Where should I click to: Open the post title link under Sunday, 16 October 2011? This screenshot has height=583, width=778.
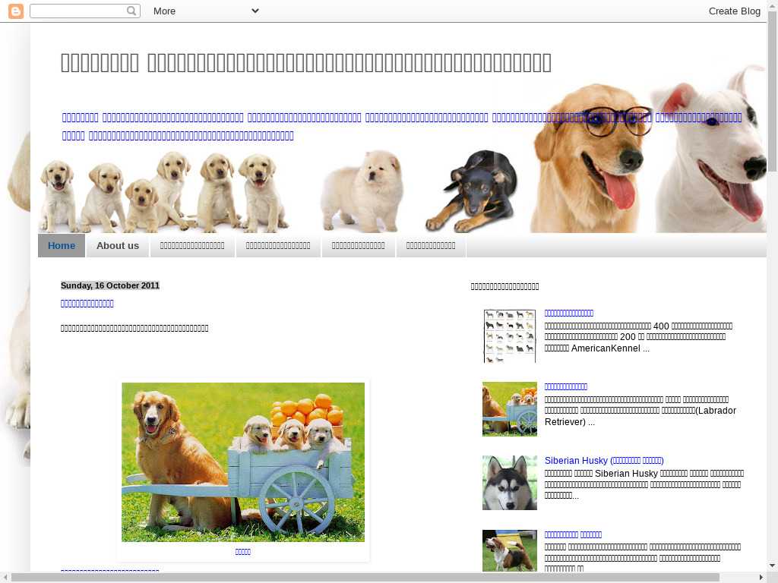coord(87,304)
